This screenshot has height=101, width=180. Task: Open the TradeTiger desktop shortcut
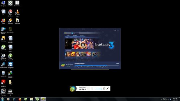pos(3,39)
